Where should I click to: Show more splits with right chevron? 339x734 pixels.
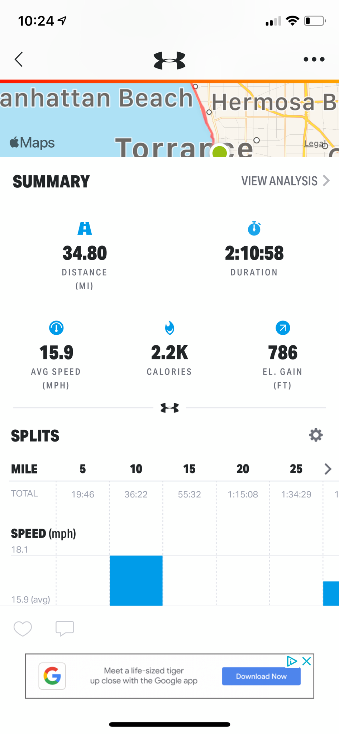tap(328, 469)
